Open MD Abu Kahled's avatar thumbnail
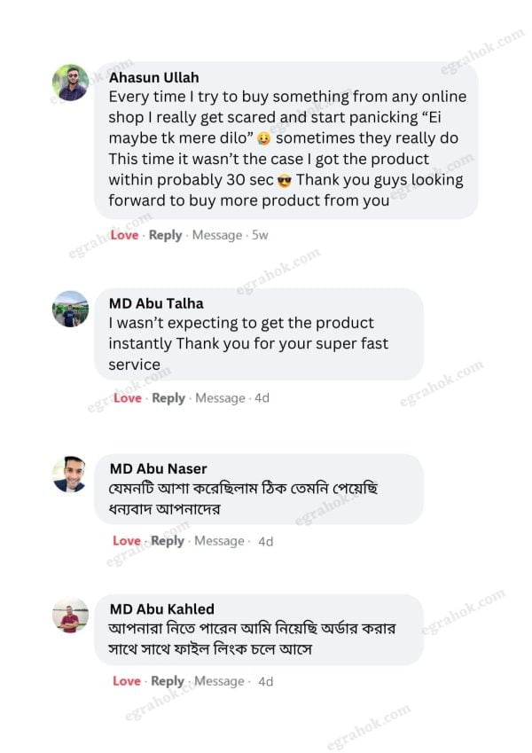This screenshot has height=753, width=532. [70, 616]
